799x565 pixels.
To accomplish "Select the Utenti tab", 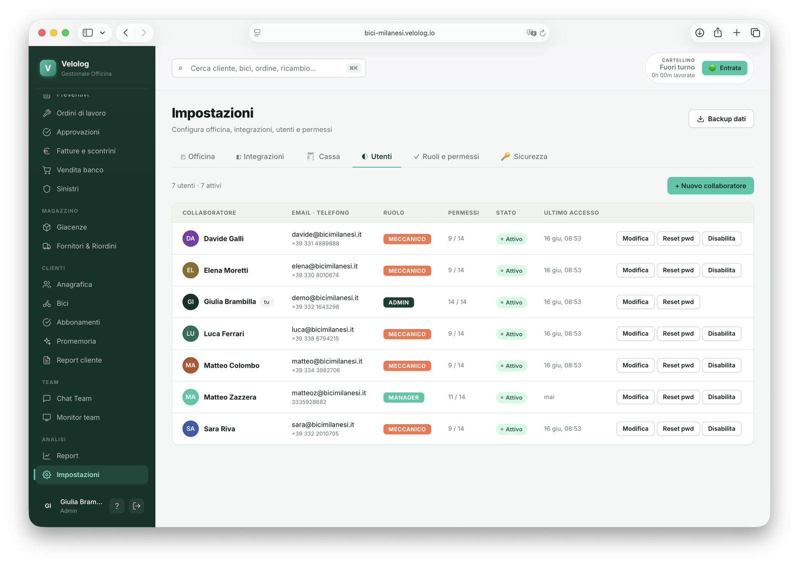I will coord(377,156).
